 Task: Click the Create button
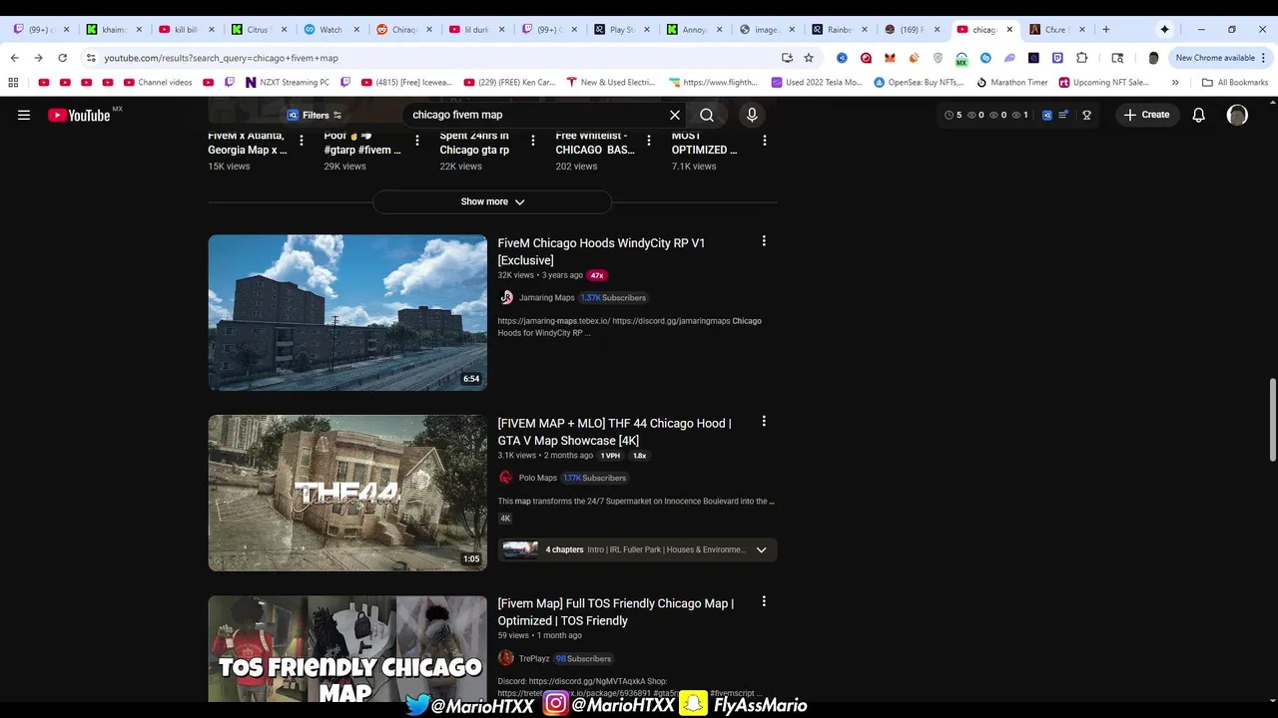(1147, 115)
